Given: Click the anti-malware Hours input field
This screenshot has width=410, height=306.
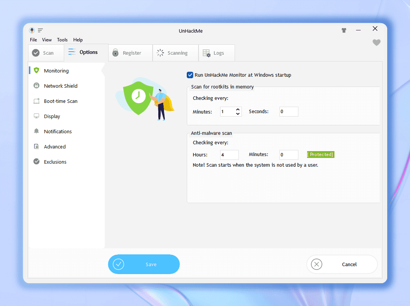Looking at the screenshot, I should pyautogui.click(x=229, y=155).
